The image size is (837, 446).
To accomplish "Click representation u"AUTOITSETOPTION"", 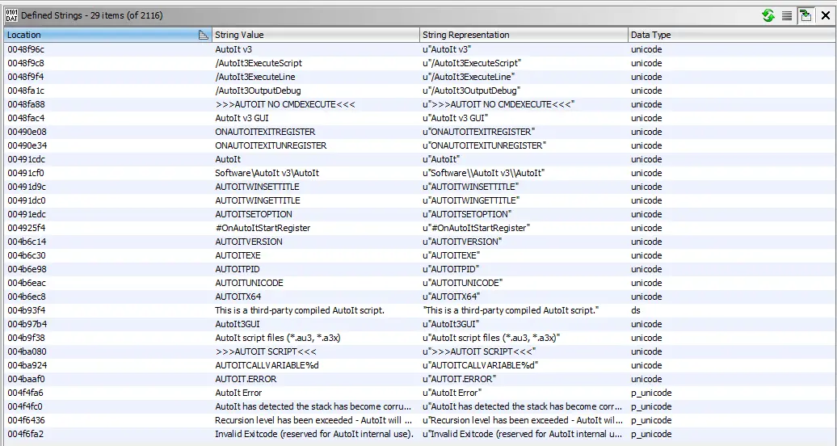I will click(x=467, y=214).
